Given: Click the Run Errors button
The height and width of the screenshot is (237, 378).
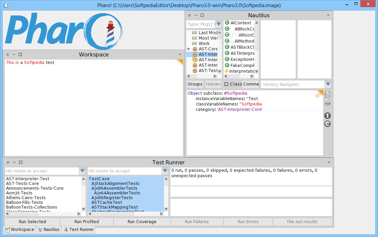Looking at the screenshot, I should point(248,221).
